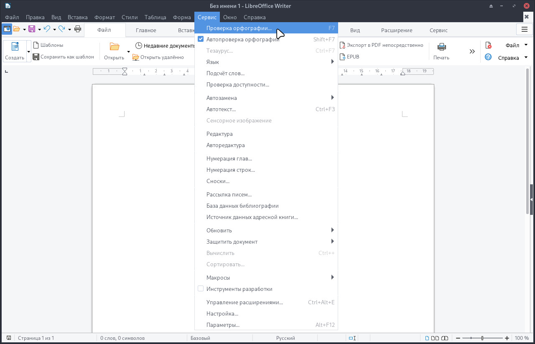This screenshot has height=344, width=535.
Task: Switch to the Главное ribbon tab
Action: [x=146, y=30]
